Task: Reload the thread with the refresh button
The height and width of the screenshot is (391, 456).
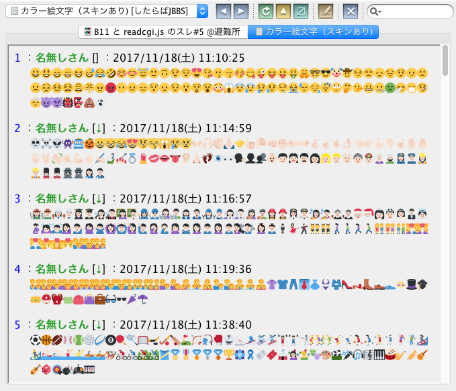Action: (266, 11)
